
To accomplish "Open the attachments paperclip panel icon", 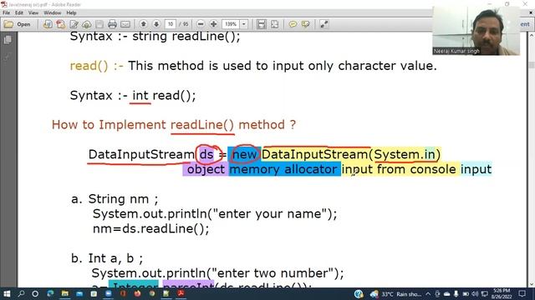I will 8,57.
